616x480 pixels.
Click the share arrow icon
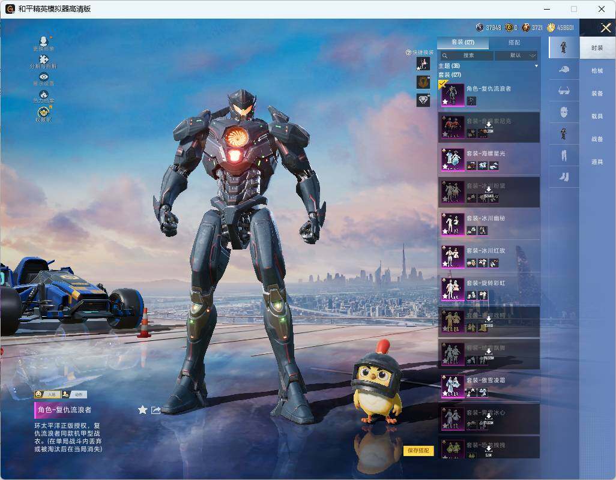156,410
